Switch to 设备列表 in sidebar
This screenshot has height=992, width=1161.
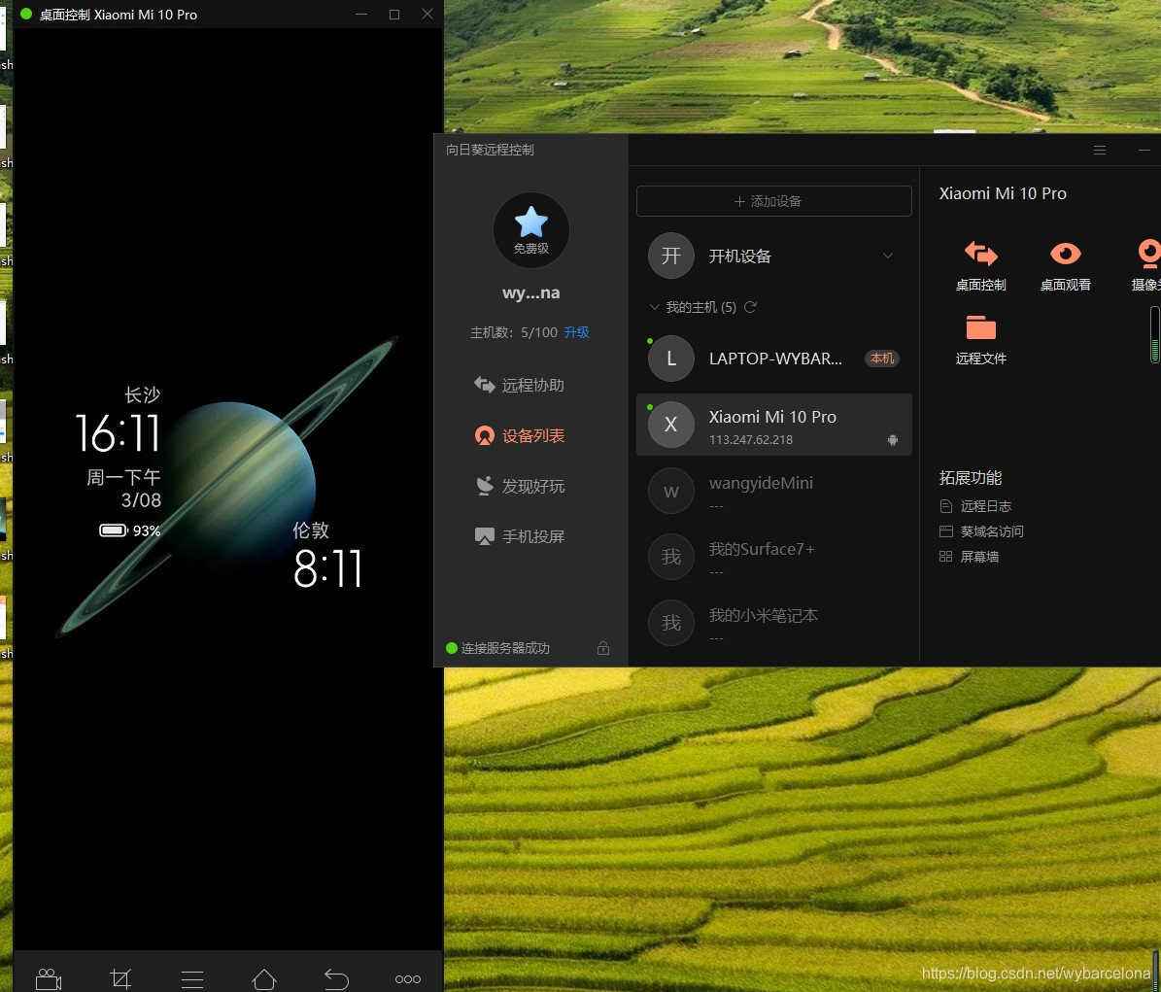519,435
